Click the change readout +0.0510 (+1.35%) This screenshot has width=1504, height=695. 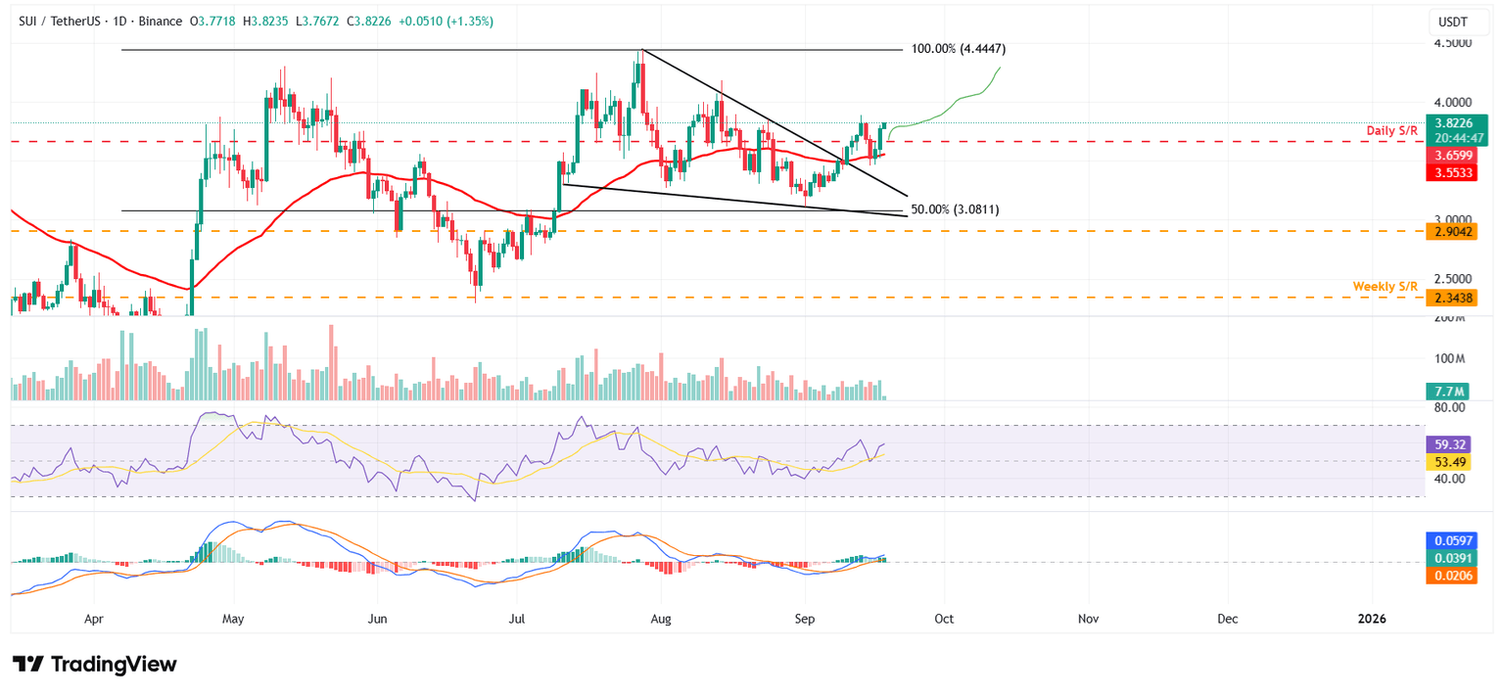click(x=447, y=21)
